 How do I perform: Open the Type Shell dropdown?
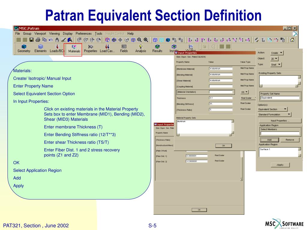276,65
